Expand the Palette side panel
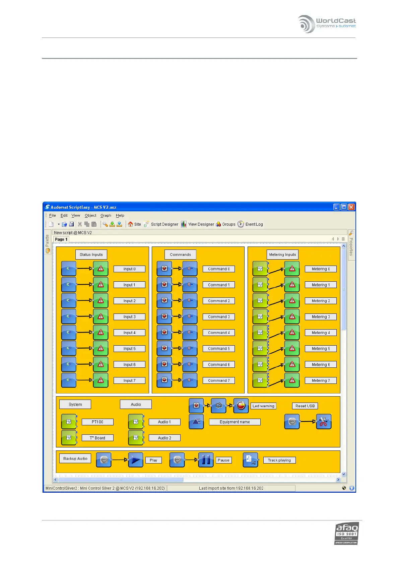This screenshot has height=564, width=399. [47, 243]
